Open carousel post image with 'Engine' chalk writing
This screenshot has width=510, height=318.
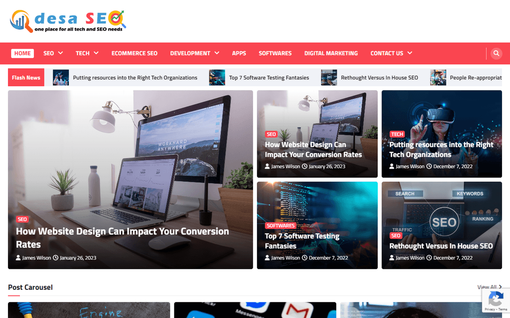click(89, 310)
